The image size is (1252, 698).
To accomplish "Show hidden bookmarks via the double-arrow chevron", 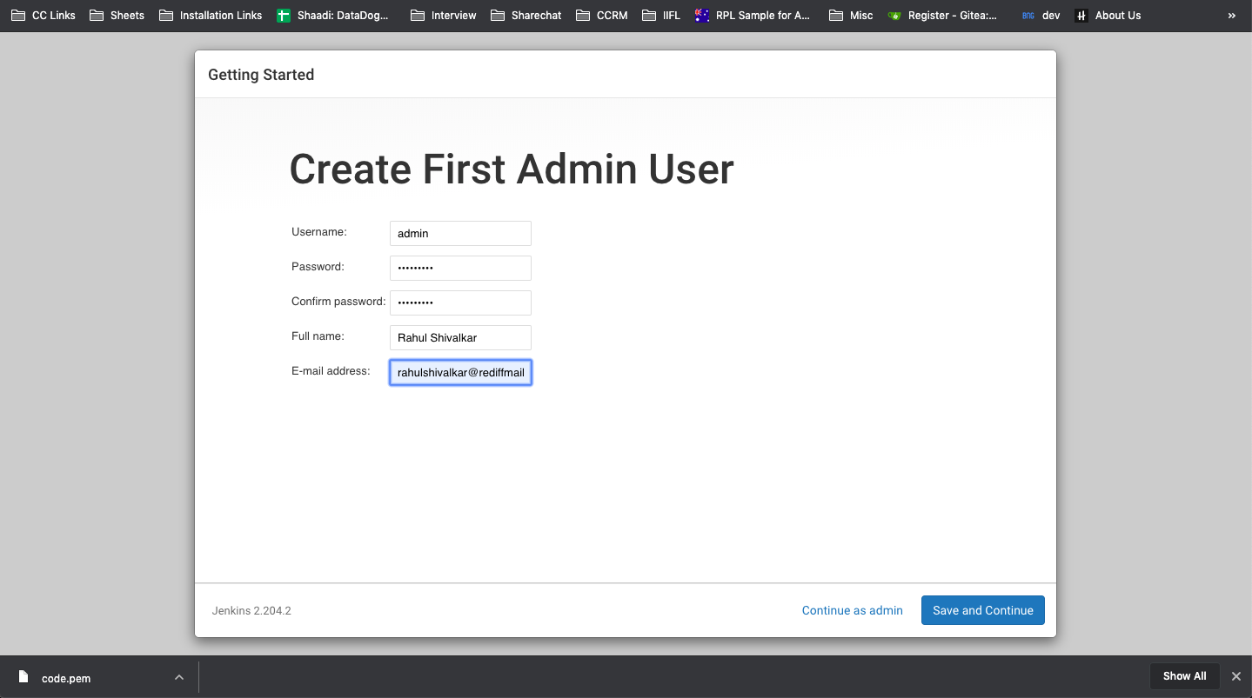I will [x=1231, y=15].
